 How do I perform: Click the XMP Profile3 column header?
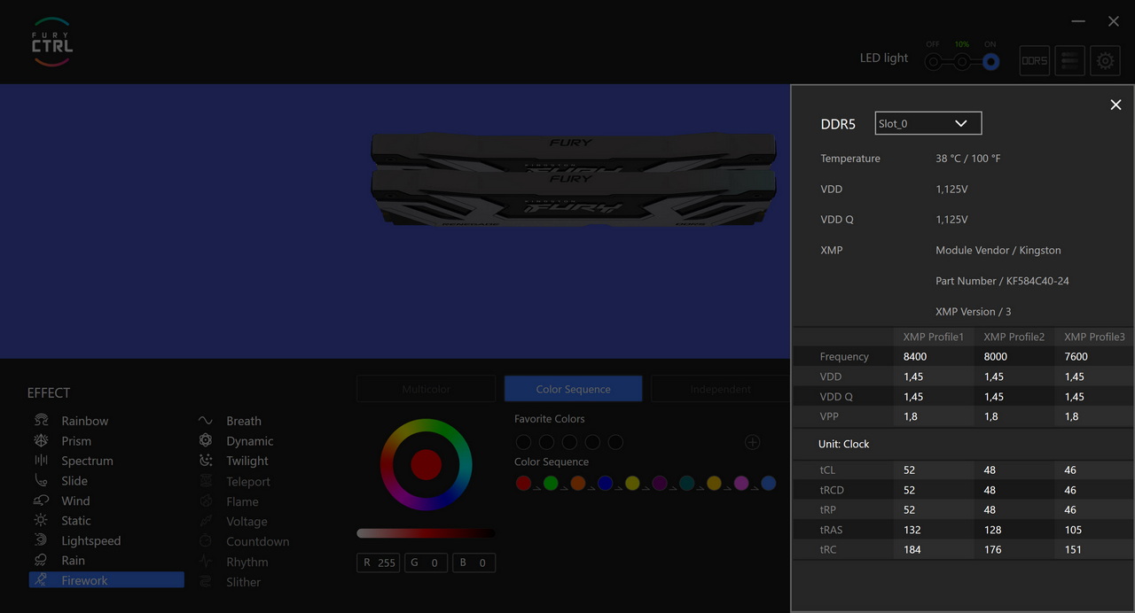tap(1094, 337)
